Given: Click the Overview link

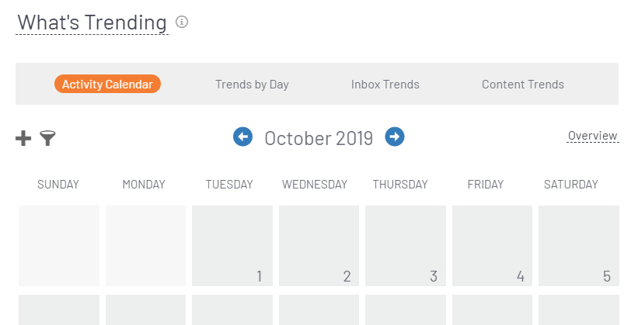Looking at the screenshot, I should tap(592, 137).
